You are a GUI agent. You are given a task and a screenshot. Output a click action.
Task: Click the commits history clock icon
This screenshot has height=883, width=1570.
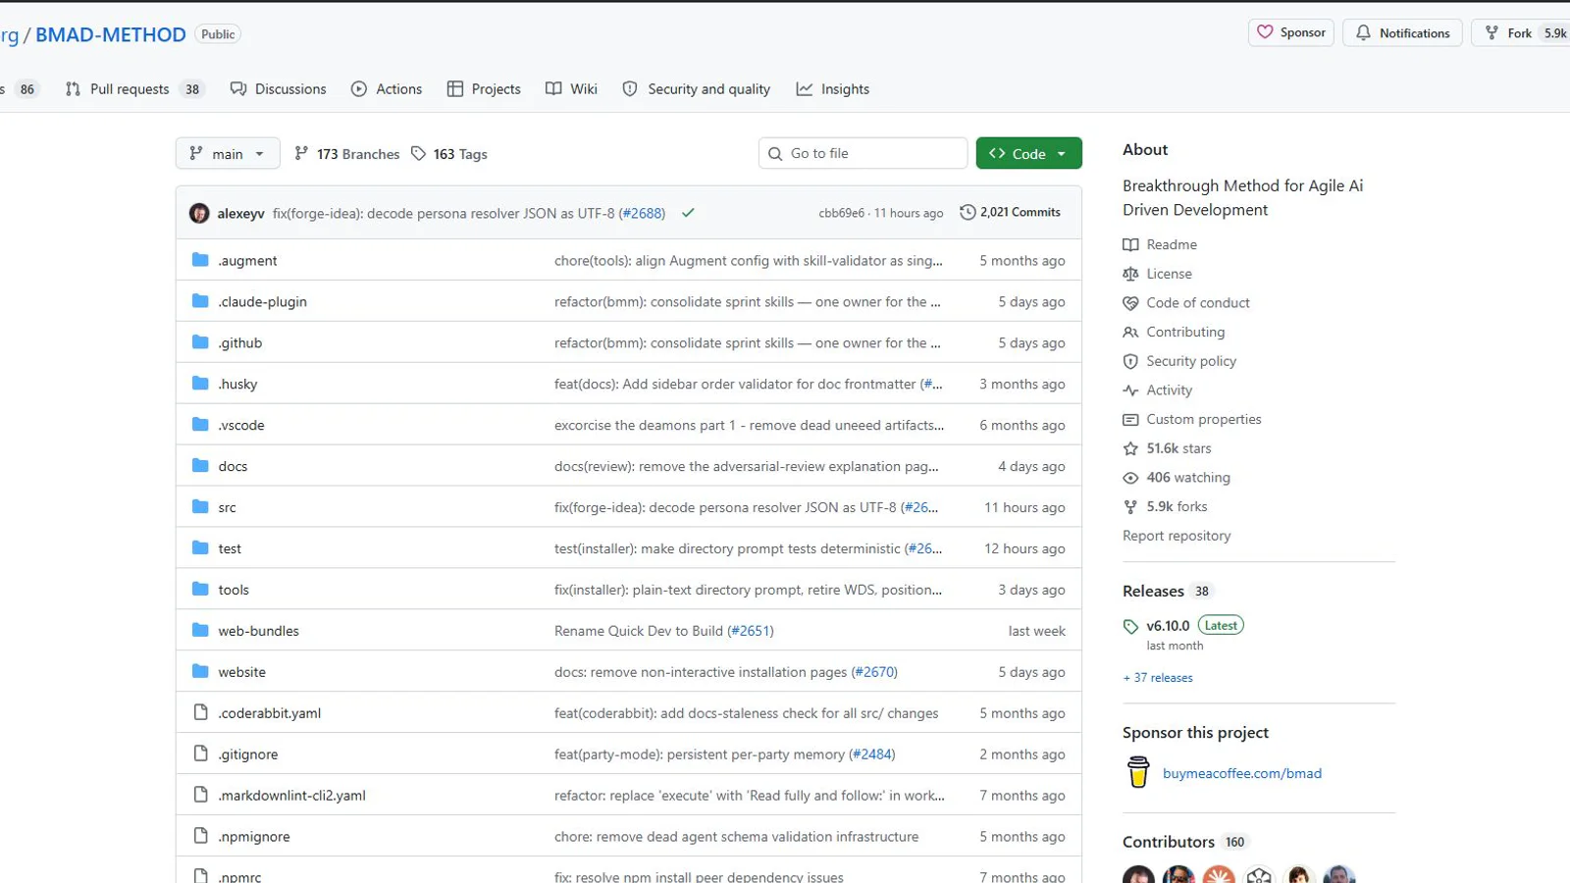968,212
